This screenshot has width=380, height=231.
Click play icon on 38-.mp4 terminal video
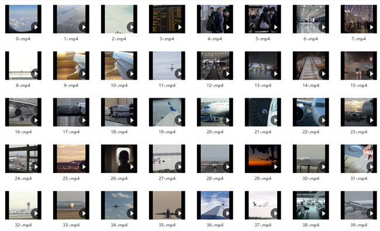[323, 213]
